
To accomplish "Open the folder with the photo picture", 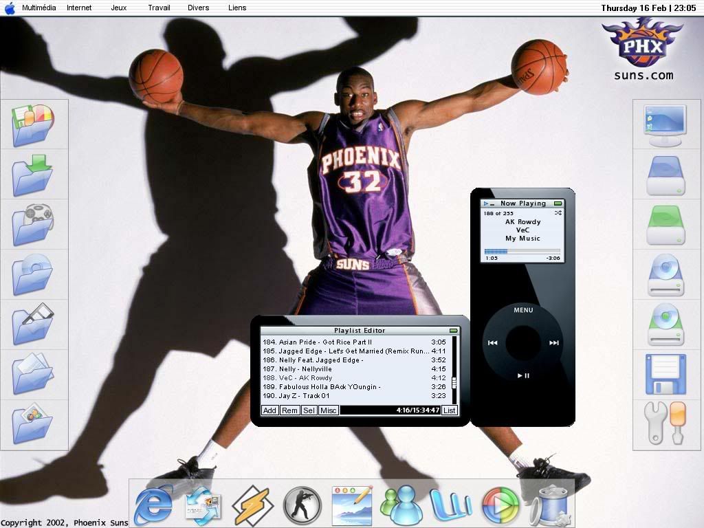I will [x=33, y=423].
